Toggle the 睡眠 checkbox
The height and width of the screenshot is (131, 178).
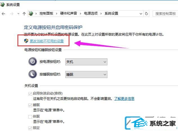[x=30, y=105]
